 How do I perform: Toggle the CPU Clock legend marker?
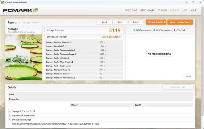coord(174,30)
